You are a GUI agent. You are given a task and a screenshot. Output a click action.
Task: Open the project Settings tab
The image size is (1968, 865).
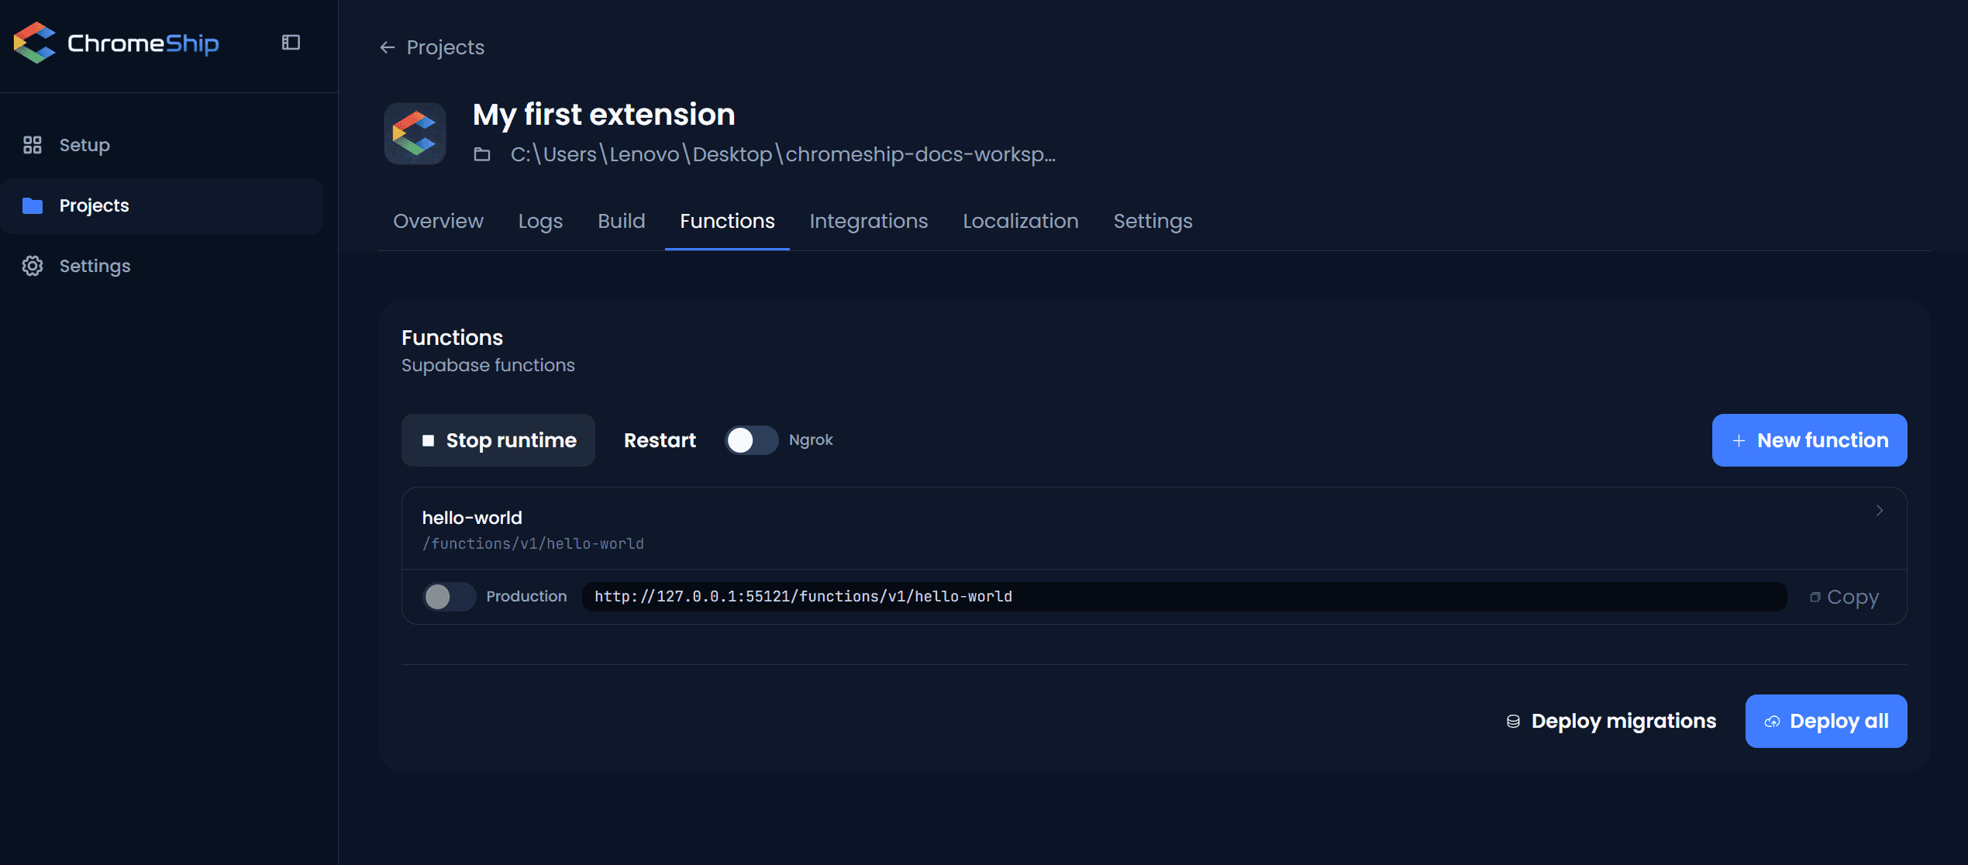pos(1153,221)
